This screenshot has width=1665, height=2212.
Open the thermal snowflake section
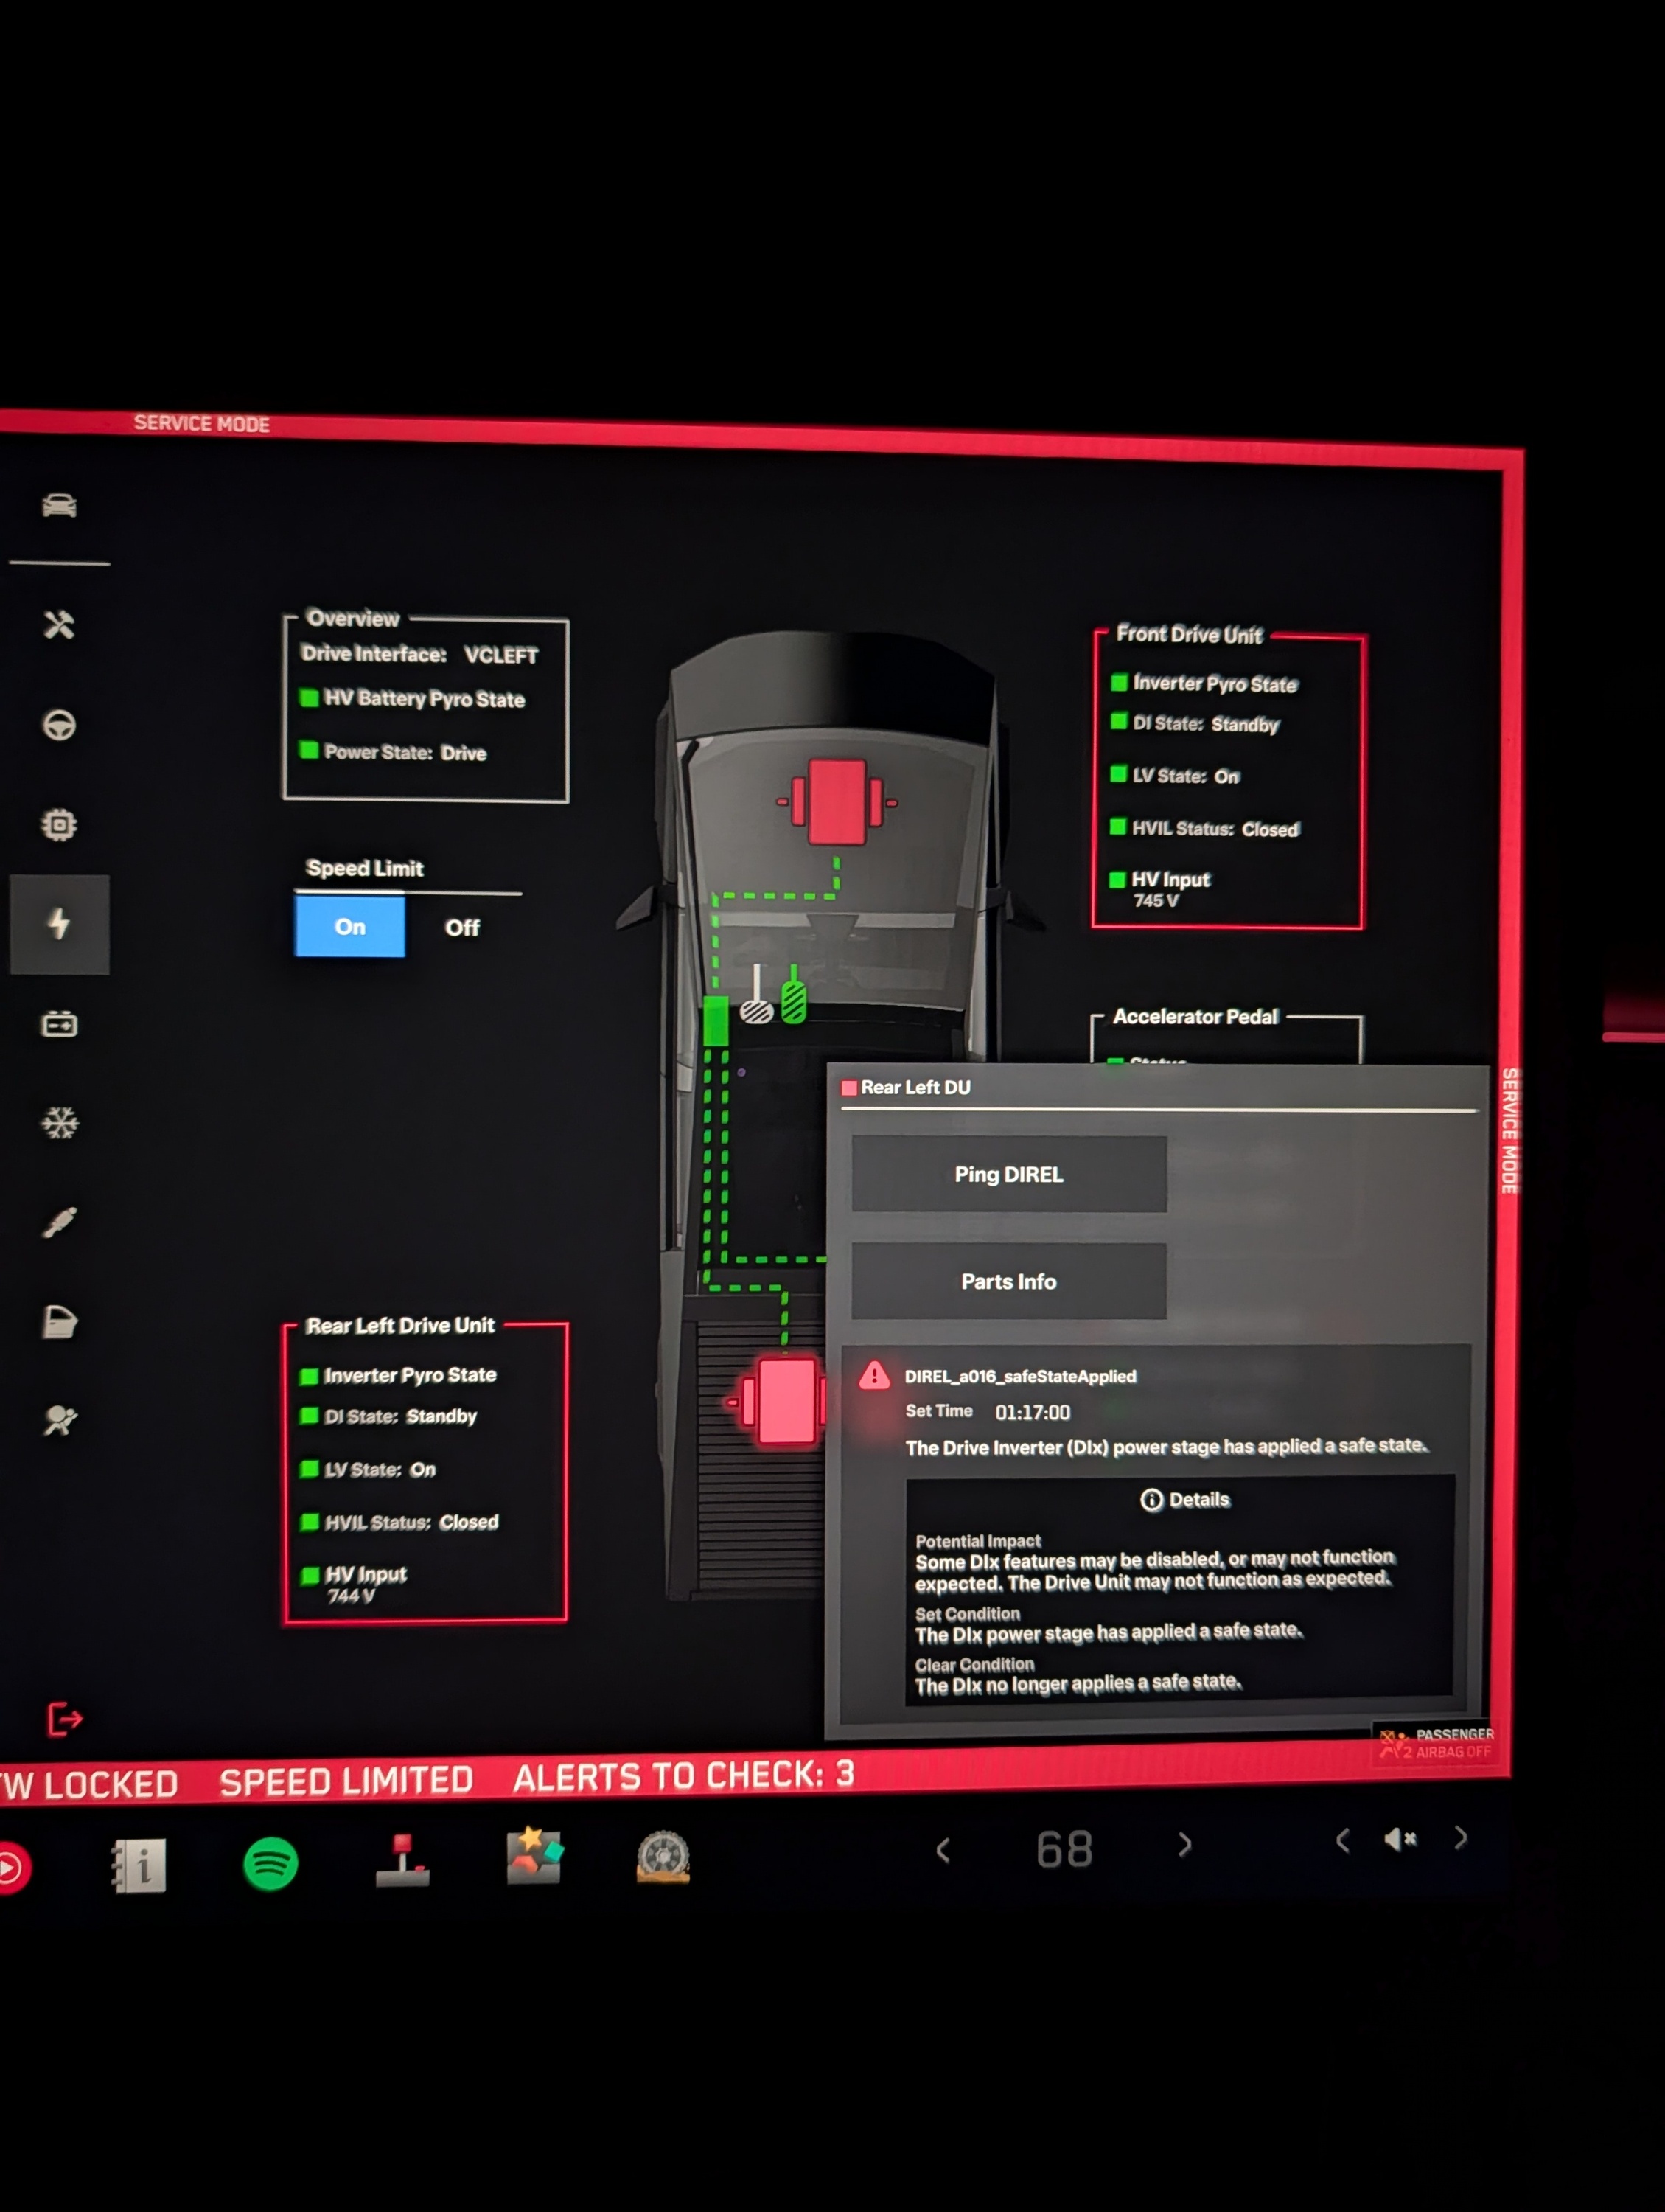click(x=60, y=1123)
